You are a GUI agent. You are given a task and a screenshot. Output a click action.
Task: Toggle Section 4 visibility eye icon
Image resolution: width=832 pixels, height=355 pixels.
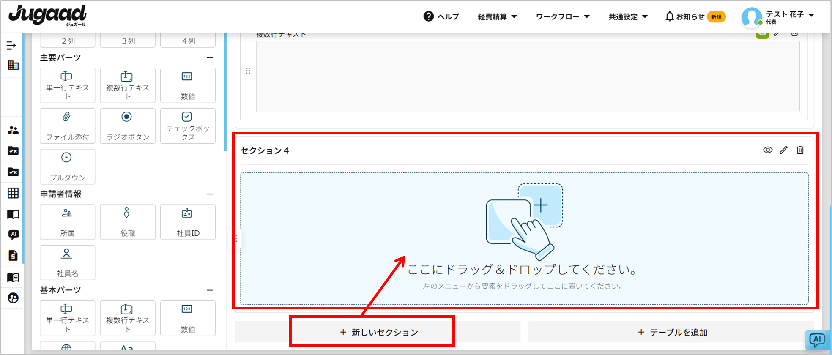point(767,150)
